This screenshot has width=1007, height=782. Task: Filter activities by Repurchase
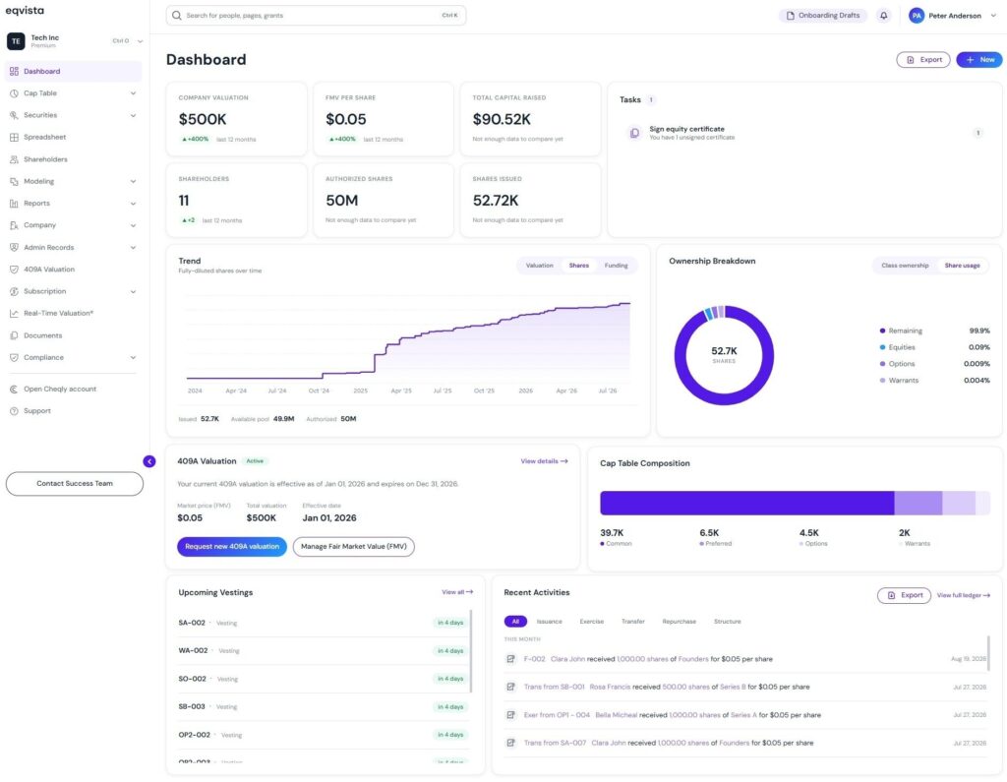click(679, 622)
